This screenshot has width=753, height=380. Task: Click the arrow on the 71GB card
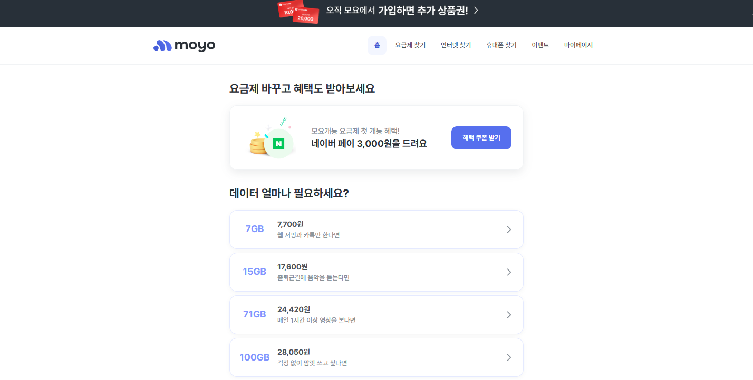tap(508, 315)
